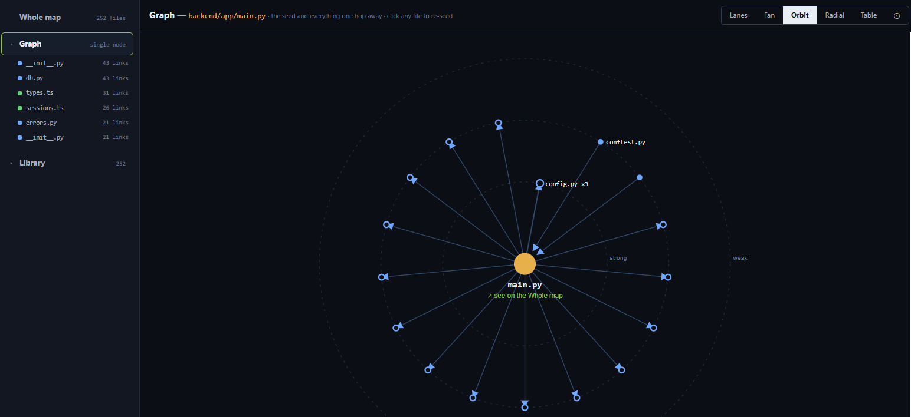Expand the Library section arrow
The width and height of the screenshot is (911, 417).
click(x=11, y=163)
